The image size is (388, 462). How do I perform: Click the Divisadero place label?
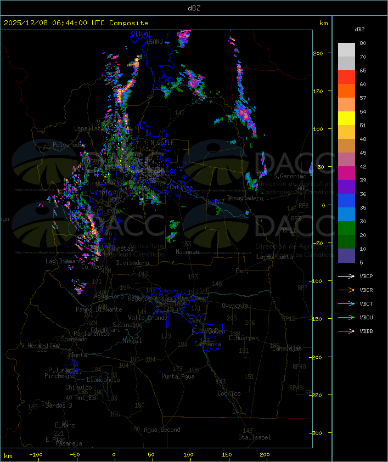pos(132,262)
